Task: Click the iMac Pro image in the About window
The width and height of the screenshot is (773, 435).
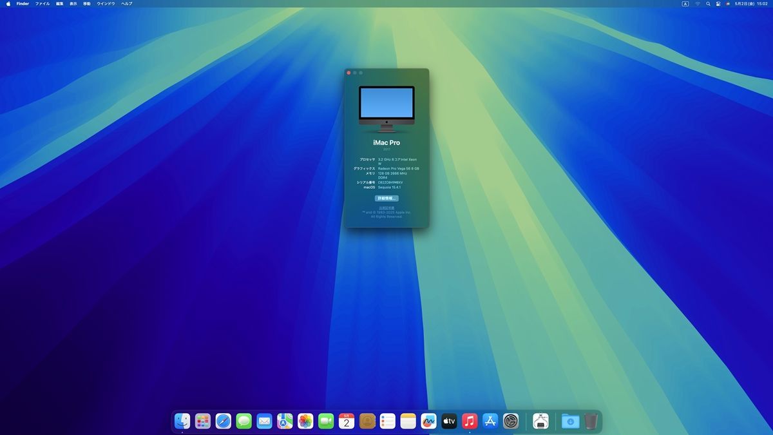Action: 386,110
